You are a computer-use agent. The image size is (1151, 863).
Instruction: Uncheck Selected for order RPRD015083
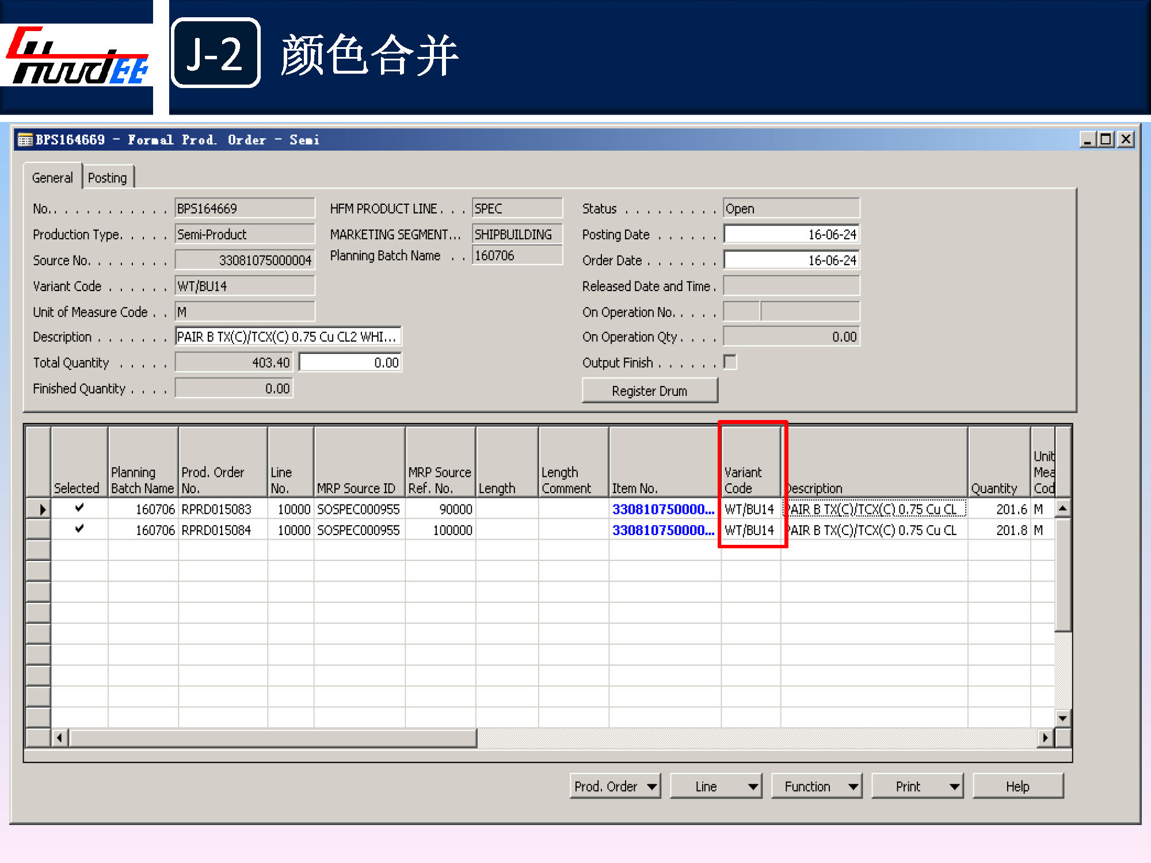(79, 508)
